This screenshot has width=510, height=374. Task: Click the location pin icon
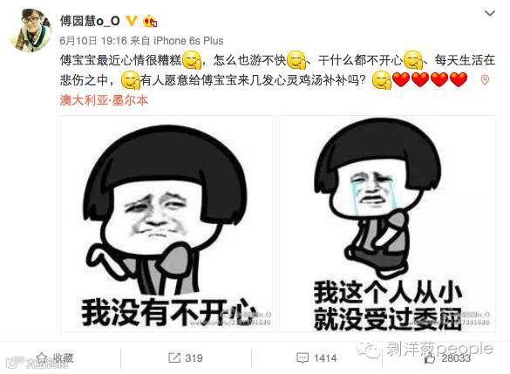coord(485,80)
